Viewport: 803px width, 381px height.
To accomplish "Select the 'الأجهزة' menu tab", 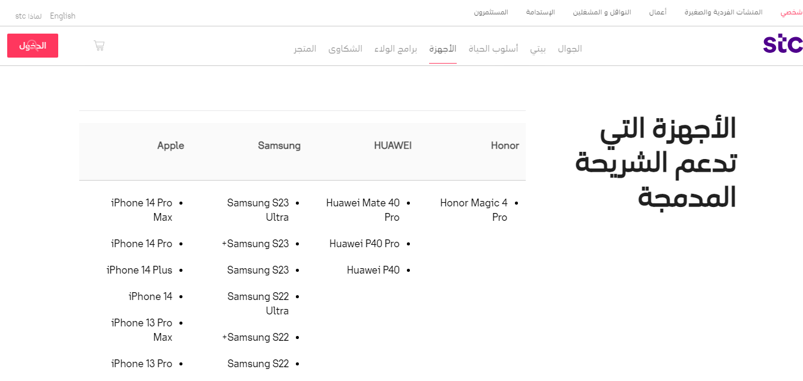I will coord(442,49).
